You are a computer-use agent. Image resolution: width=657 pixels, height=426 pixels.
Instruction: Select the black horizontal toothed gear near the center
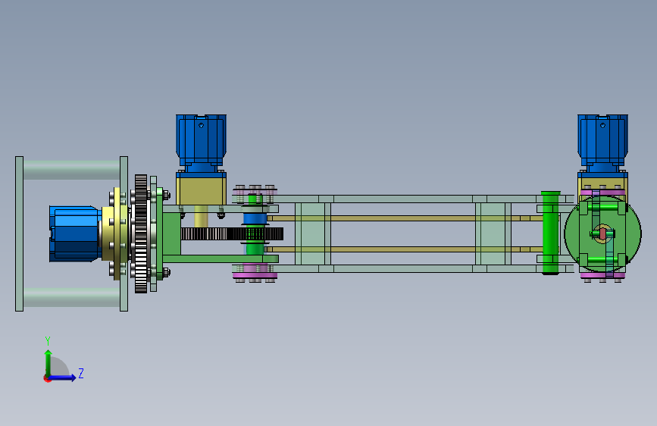[x=232, y=233]
